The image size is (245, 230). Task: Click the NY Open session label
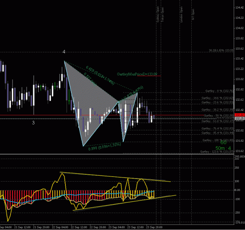[x=193, y=14]
